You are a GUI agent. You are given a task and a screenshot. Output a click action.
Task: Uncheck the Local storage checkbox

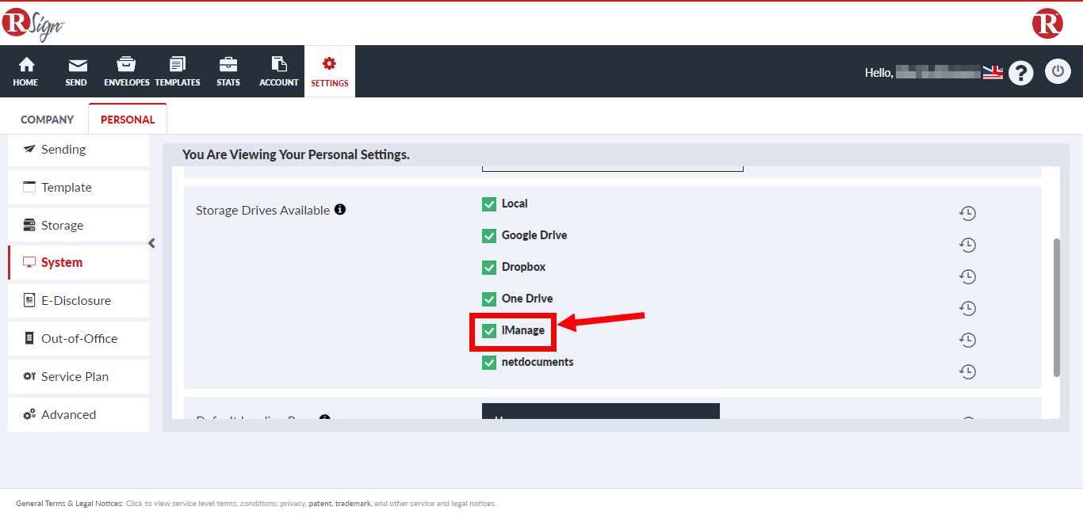[x=489, y=204]
